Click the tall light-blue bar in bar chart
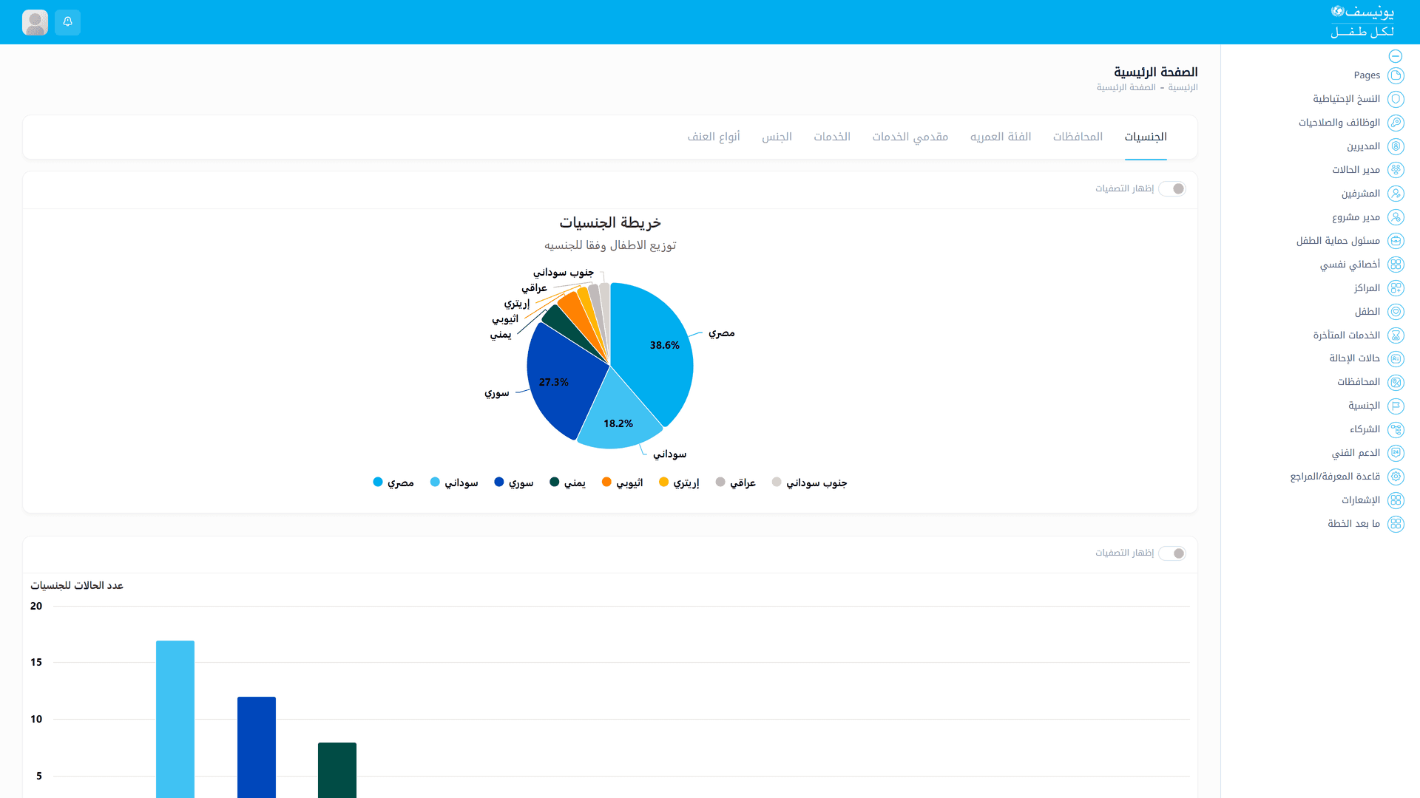This screenshot has width=1420, height=798. [x=175, y=719]
